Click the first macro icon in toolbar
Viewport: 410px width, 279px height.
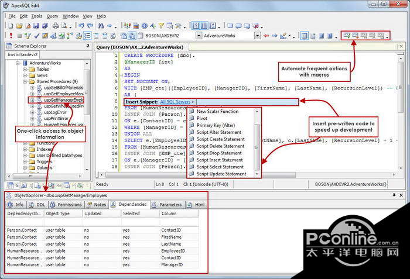[x=347, y=36]
